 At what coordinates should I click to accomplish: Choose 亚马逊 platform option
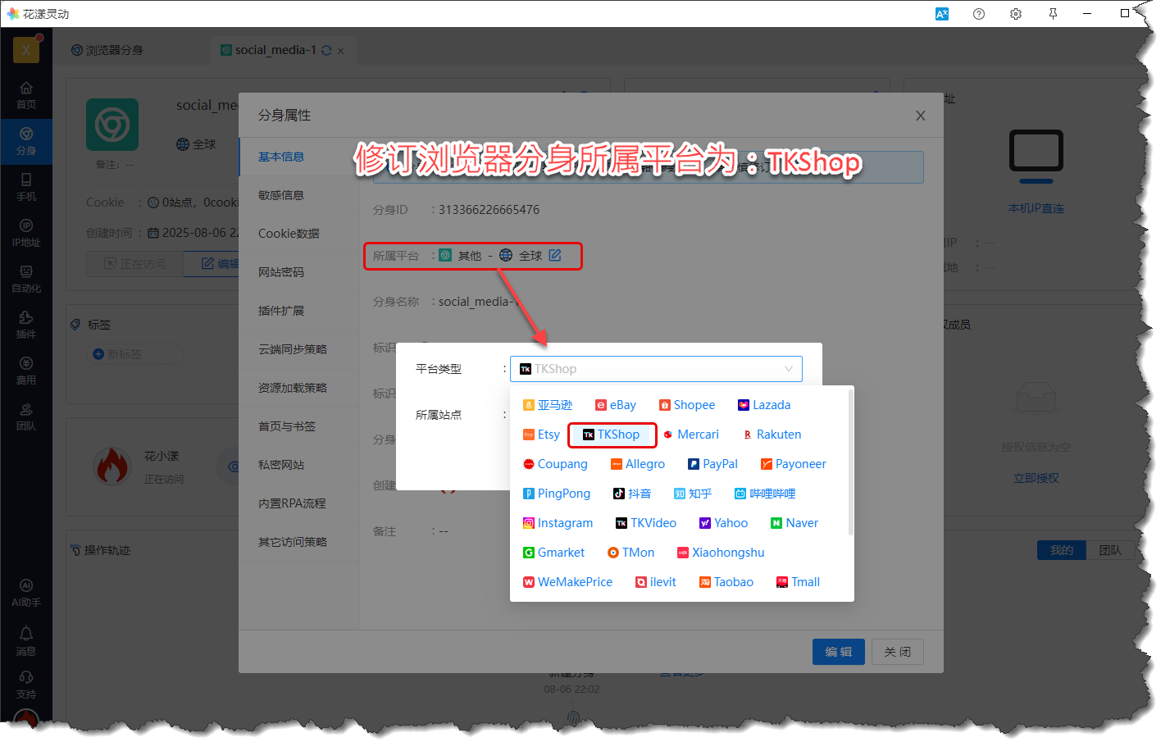point(548,405)
